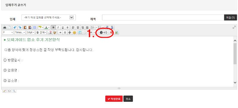Redo the last undone edit
This screenshot has height=108, width=238.
click(x=20, y=27)
